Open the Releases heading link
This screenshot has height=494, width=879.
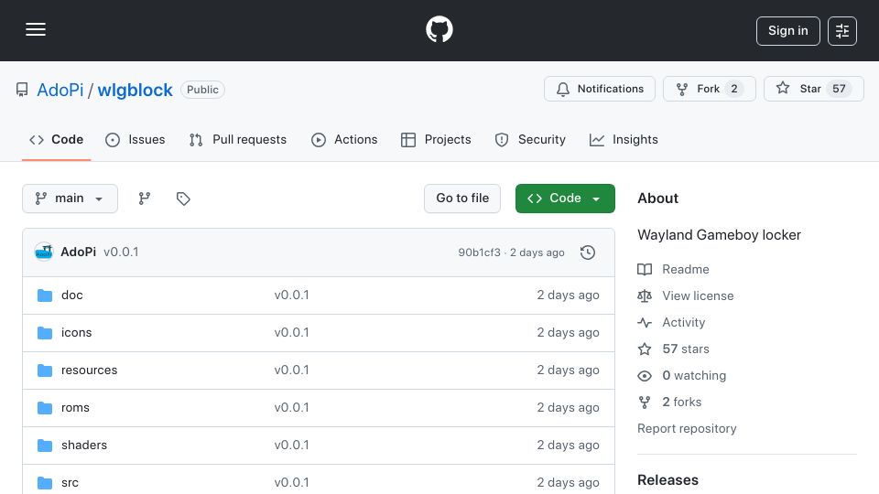point(667,480)
